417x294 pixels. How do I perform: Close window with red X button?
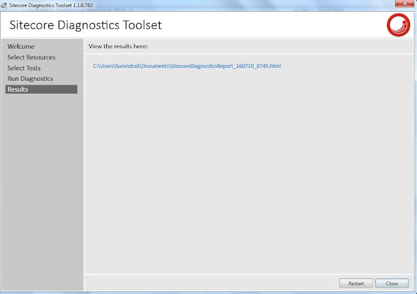click(x=405, y=3)
